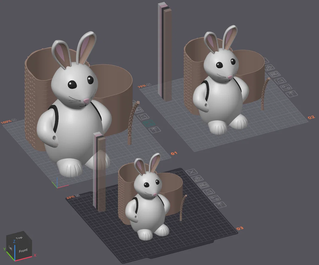Screen dimensions: 319x265
Task: Click the 75% plate name label
Action: [142, 86]
